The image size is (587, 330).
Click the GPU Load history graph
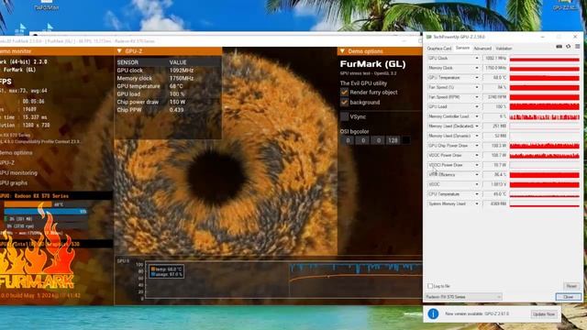click(x=544, y=107)
